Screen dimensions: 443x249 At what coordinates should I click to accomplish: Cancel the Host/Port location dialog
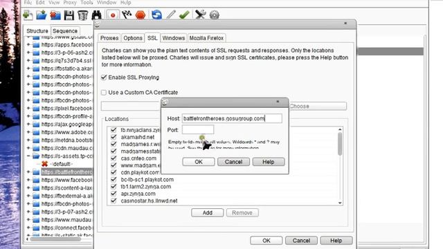tap(234, 162)
